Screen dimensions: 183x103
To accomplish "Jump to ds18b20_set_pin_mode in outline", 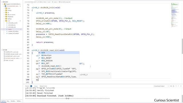I will click(13, 54).
